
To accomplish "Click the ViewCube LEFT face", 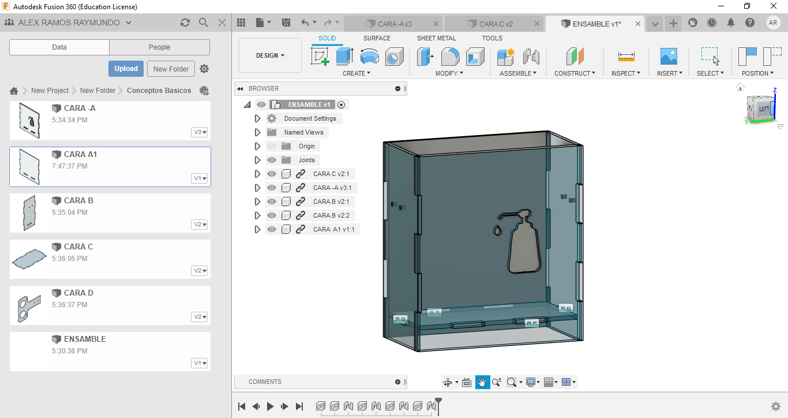I will 764,109.
